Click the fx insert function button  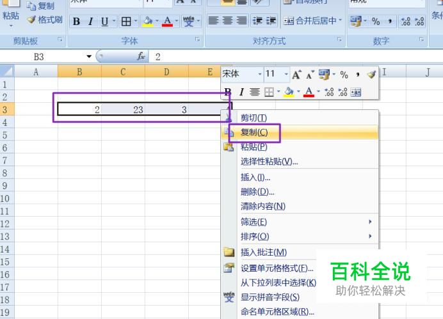(x=141, y=57)
